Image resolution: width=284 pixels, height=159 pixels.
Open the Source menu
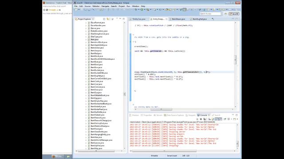87,6
